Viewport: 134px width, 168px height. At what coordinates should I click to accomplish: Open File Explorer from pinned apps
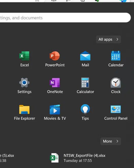(x=24, y=113)
